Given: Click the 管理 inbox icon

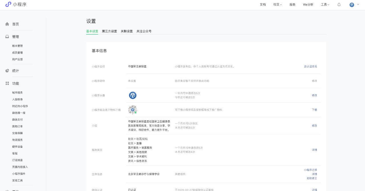Looking at the screenshot, I should click(7, 36).
